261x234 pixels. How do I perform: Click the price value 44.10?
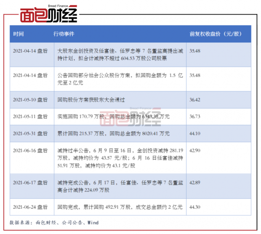tap(195, 133)
